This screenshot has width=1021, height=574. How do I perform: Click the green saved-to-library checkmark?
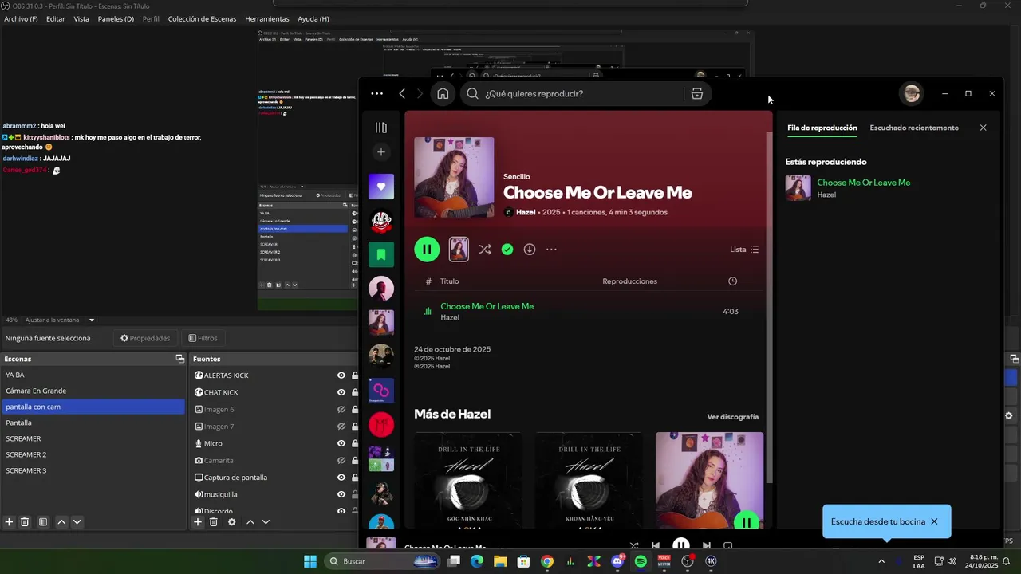[x=507, y=250]
